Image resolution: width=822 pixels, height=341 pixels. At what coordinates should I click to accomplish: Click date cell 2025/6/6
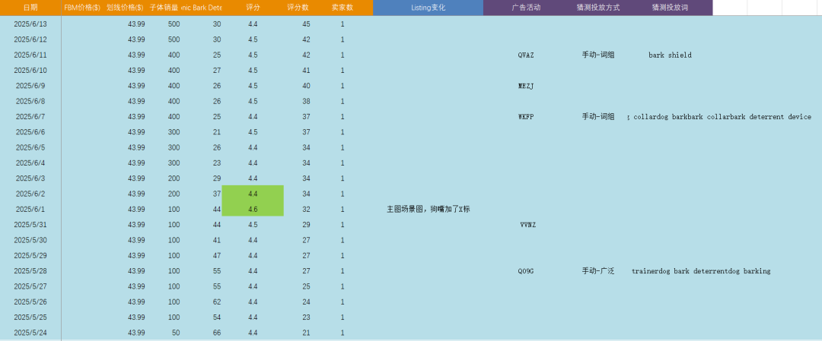(x=30, y=132)
